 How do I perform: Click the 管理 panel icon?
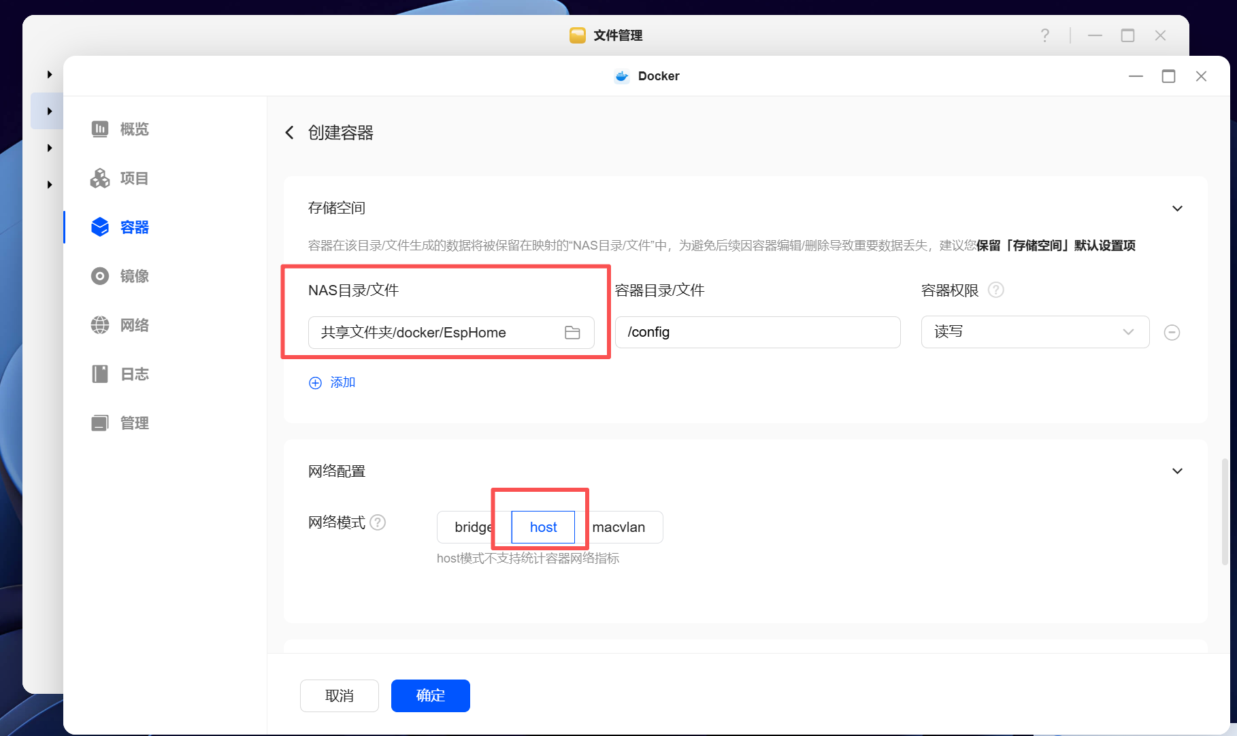(x=100, y=423)
